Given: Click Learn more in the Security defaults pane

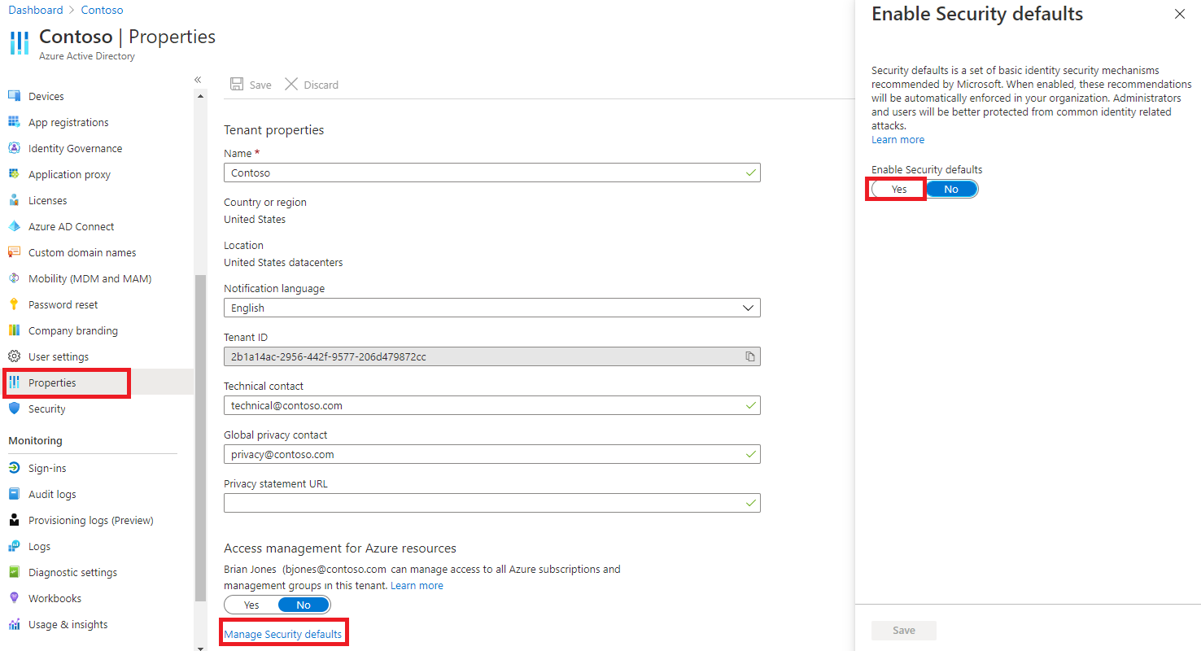Looking at the screenshot, I should [x=897, y=139].
